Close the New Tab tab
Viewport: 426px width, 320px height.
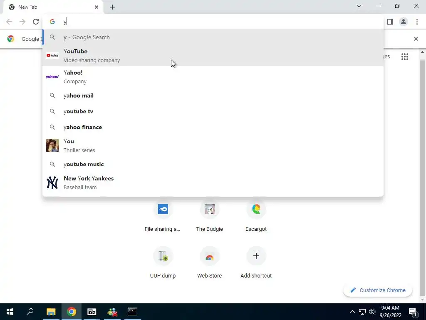(x=97, y=7)
